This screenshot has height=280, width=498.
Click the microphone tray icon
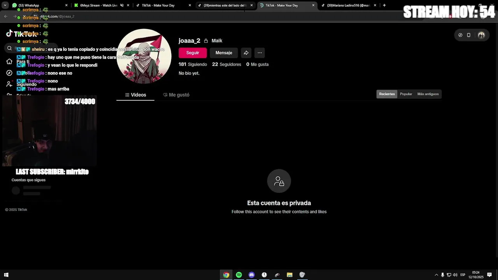point(442,275)
